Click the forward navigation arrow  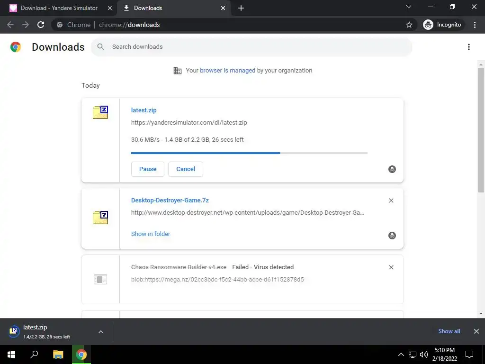pyautogui.click(x=26, y=25)
